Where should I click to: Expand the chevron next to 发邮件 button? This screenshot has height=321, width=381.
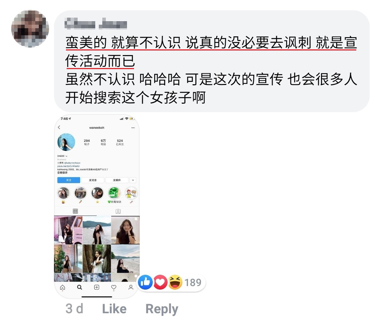(133, 180)
